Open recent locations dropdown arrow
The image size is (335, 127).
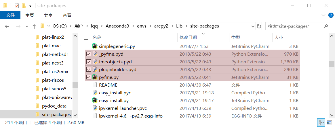point(27,26)
